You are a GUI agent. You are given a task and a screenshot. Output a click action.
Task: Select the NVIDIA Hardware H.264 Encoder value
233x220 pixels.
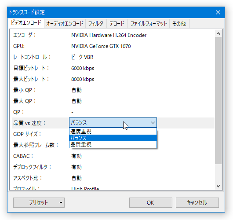pos(109,35)
